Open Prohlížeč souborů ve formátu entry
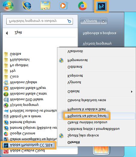This screenshot has width=136, height=157. [x=30, y=111]
